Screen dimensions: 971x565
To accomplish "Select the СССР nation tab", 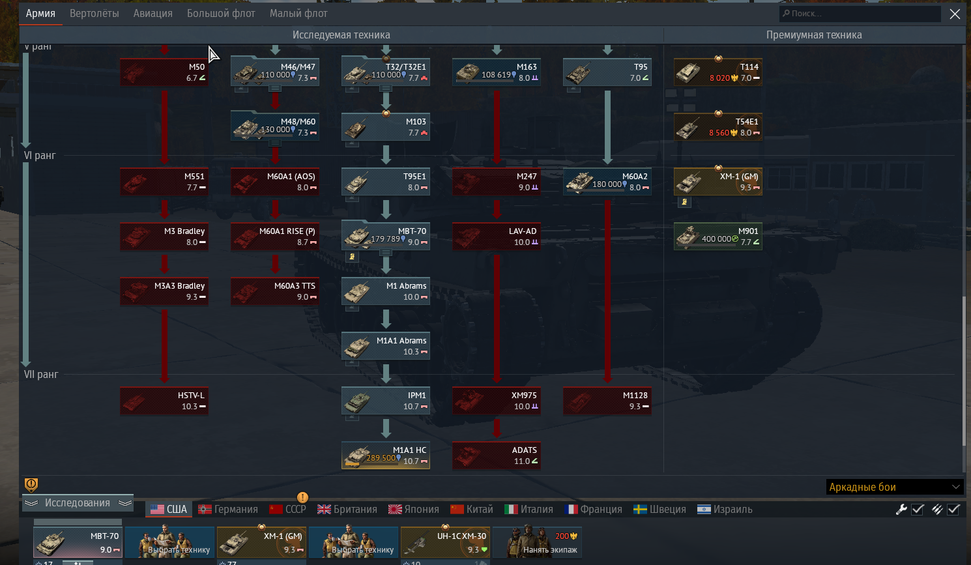I will click(x=287, y=509).
